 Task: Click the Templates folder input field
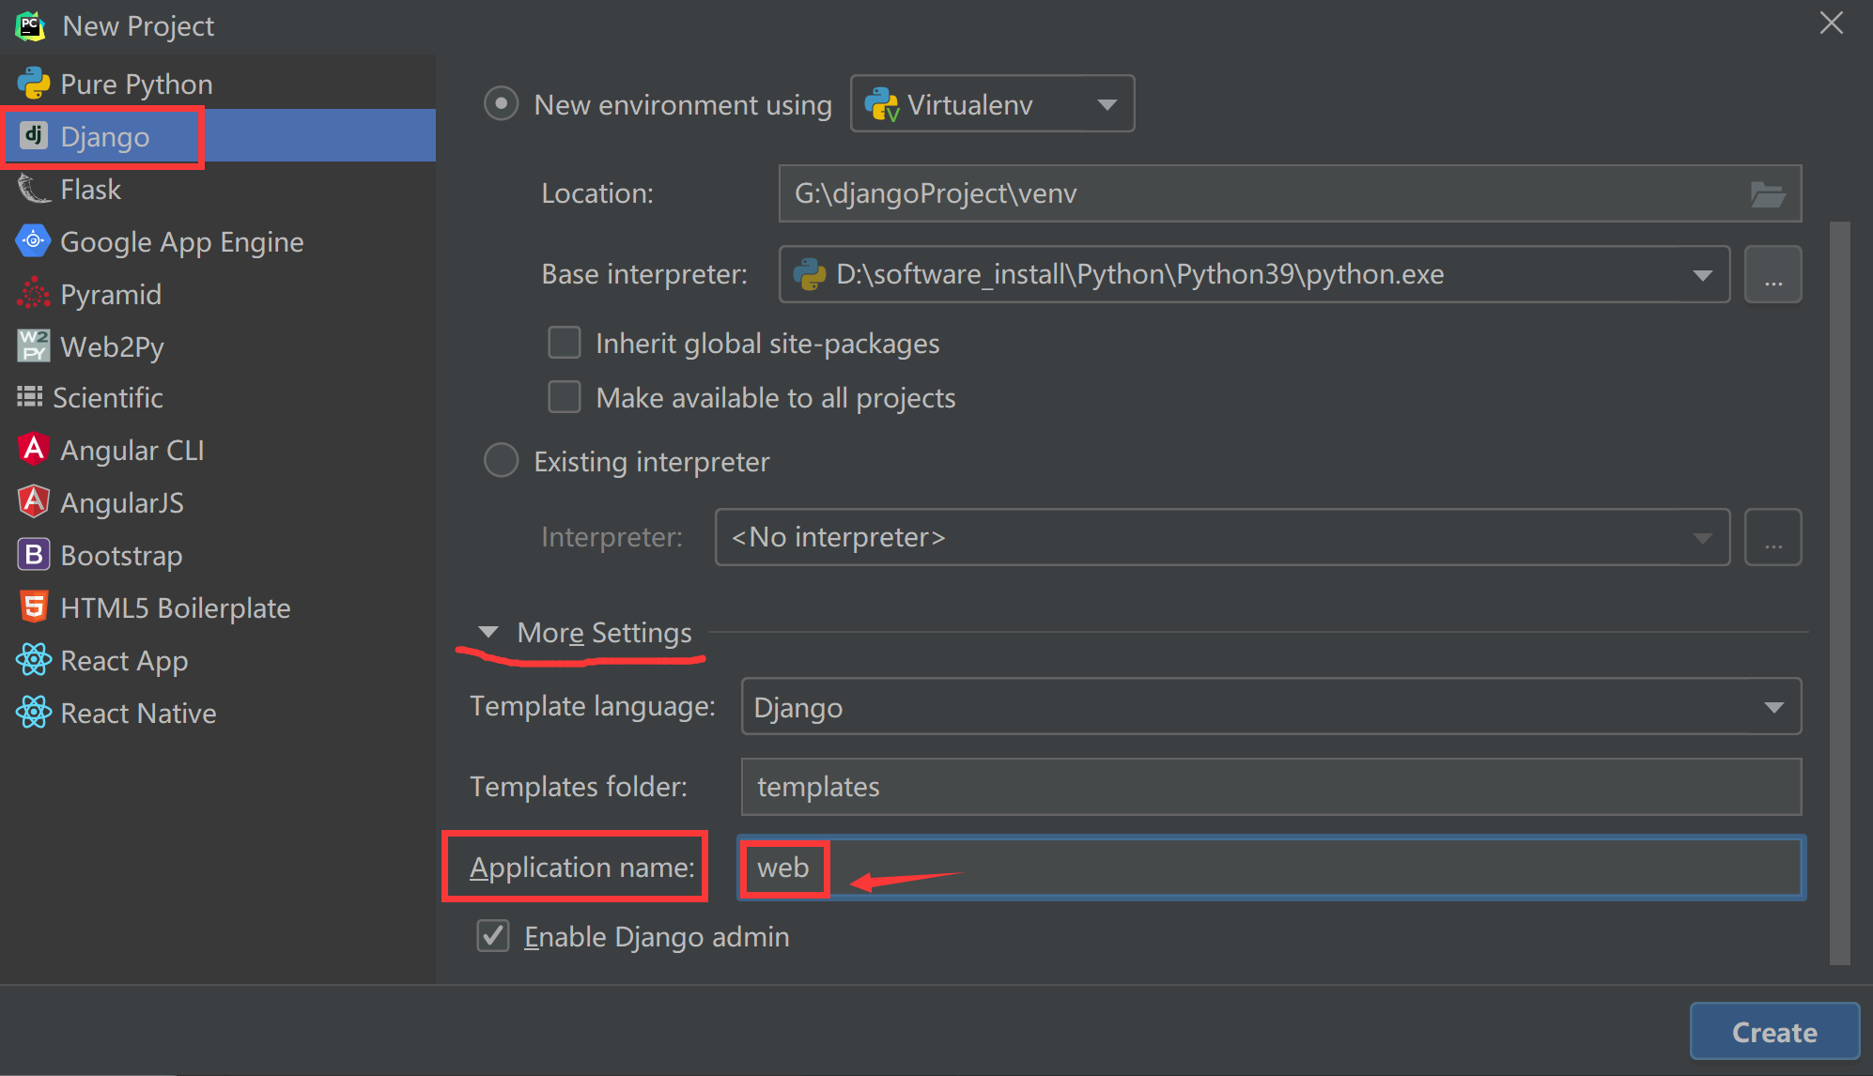tap(1271, 787)
